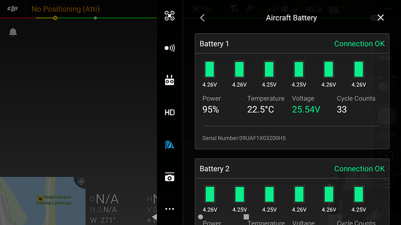Open the gimbal camera settings tab
Image resolution: width=401 pixels, height=225 pixels.
169,177
